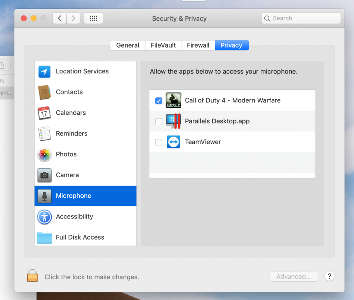The height and width of the screenshot is (300, 354).
Task: Select the Full Disk Access folder
Action: point(44,238)
